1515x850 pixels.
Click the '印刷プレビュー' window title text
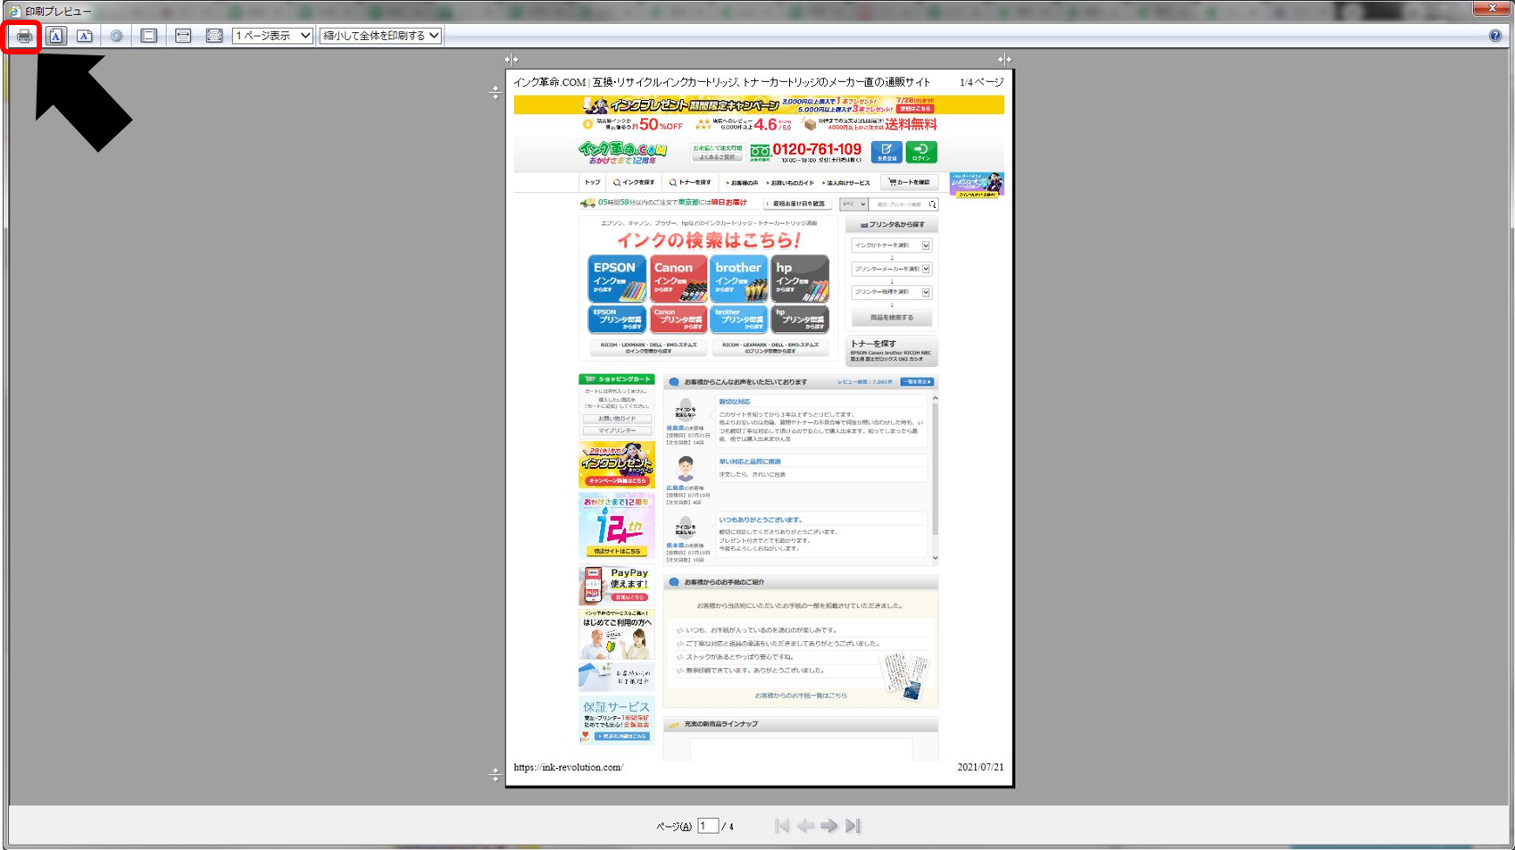click(58, 11)
